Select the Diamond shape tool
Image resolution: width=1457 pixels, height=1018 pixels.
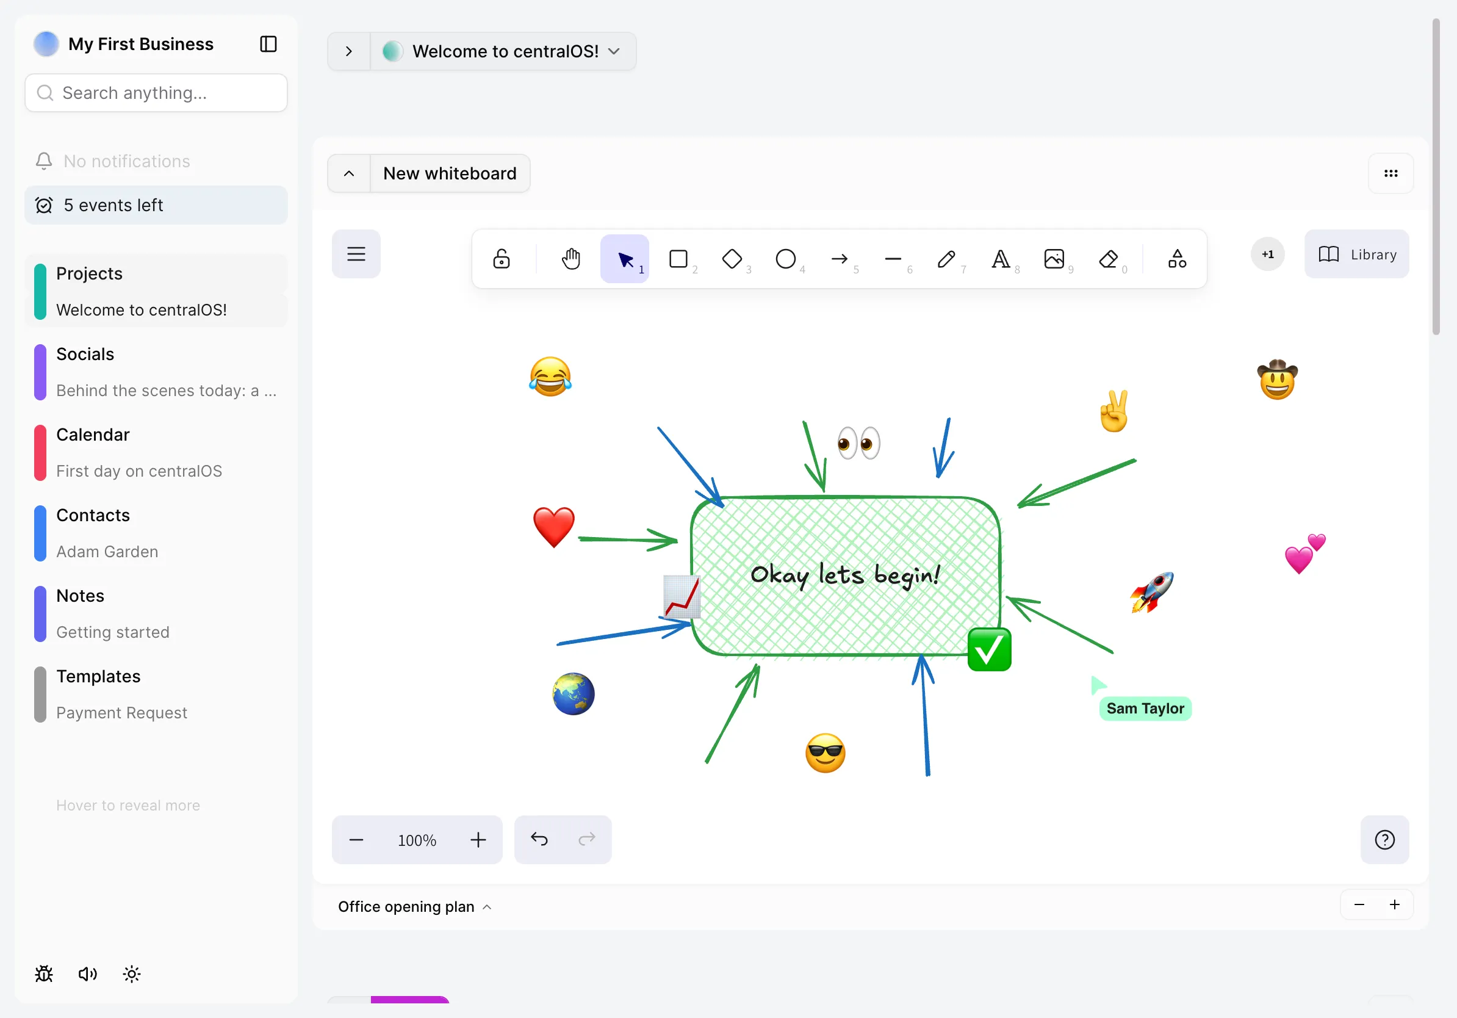point(732,259)
